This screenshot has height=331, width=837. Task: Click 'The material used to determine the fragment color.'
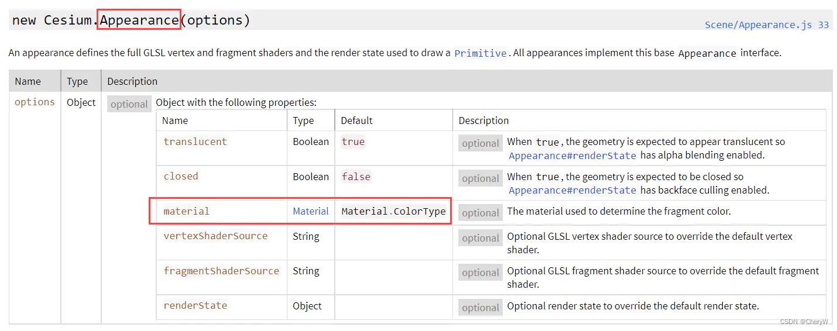[619, 211]
